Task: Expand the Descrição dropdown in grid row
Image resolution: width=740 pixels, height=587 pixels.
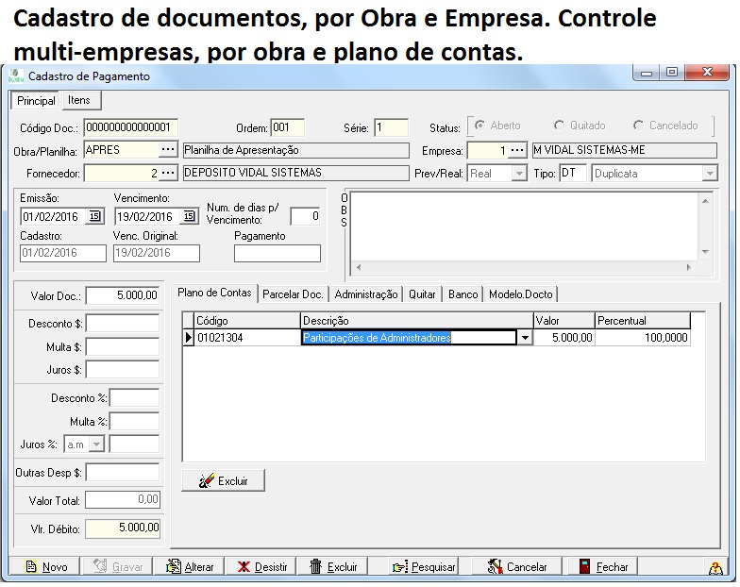Action: click(x=525, y=338)
